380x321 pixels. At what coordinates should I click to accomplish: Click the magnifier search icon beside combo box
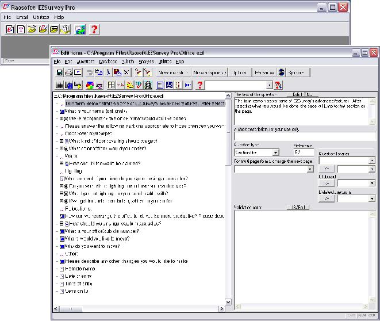click(x=278, y=85)
